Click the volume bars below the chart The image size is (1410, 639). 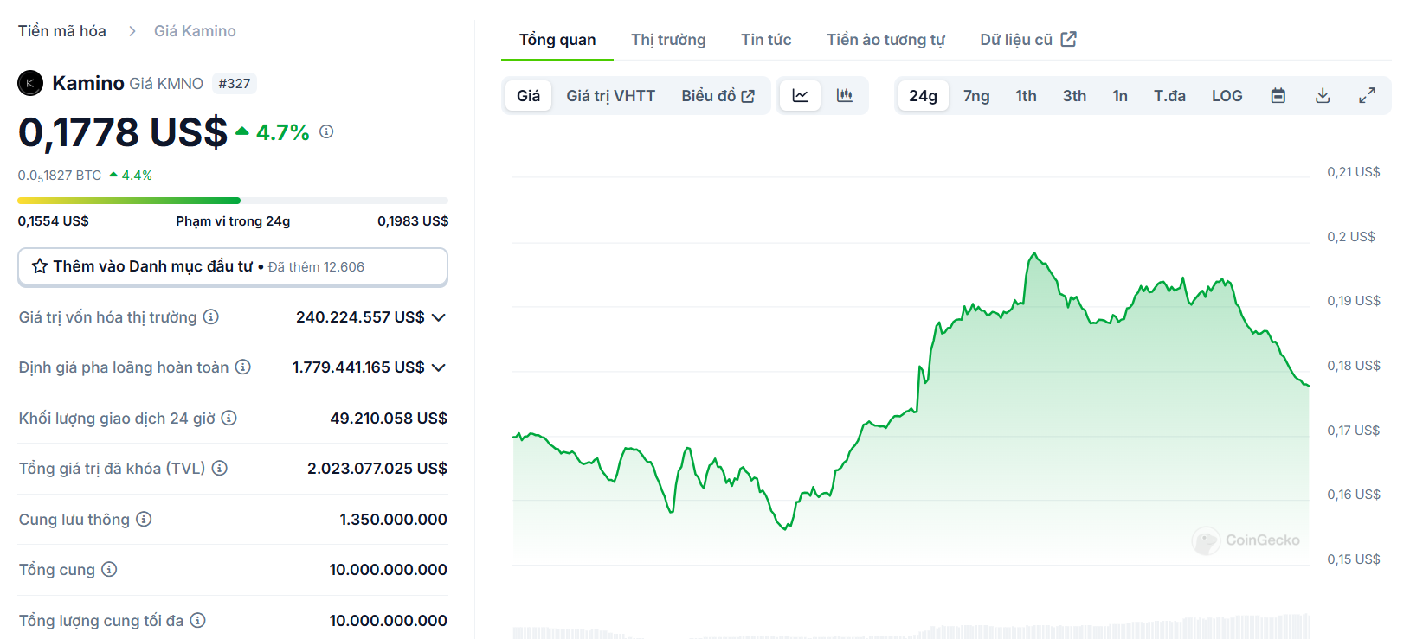(911, 627)
